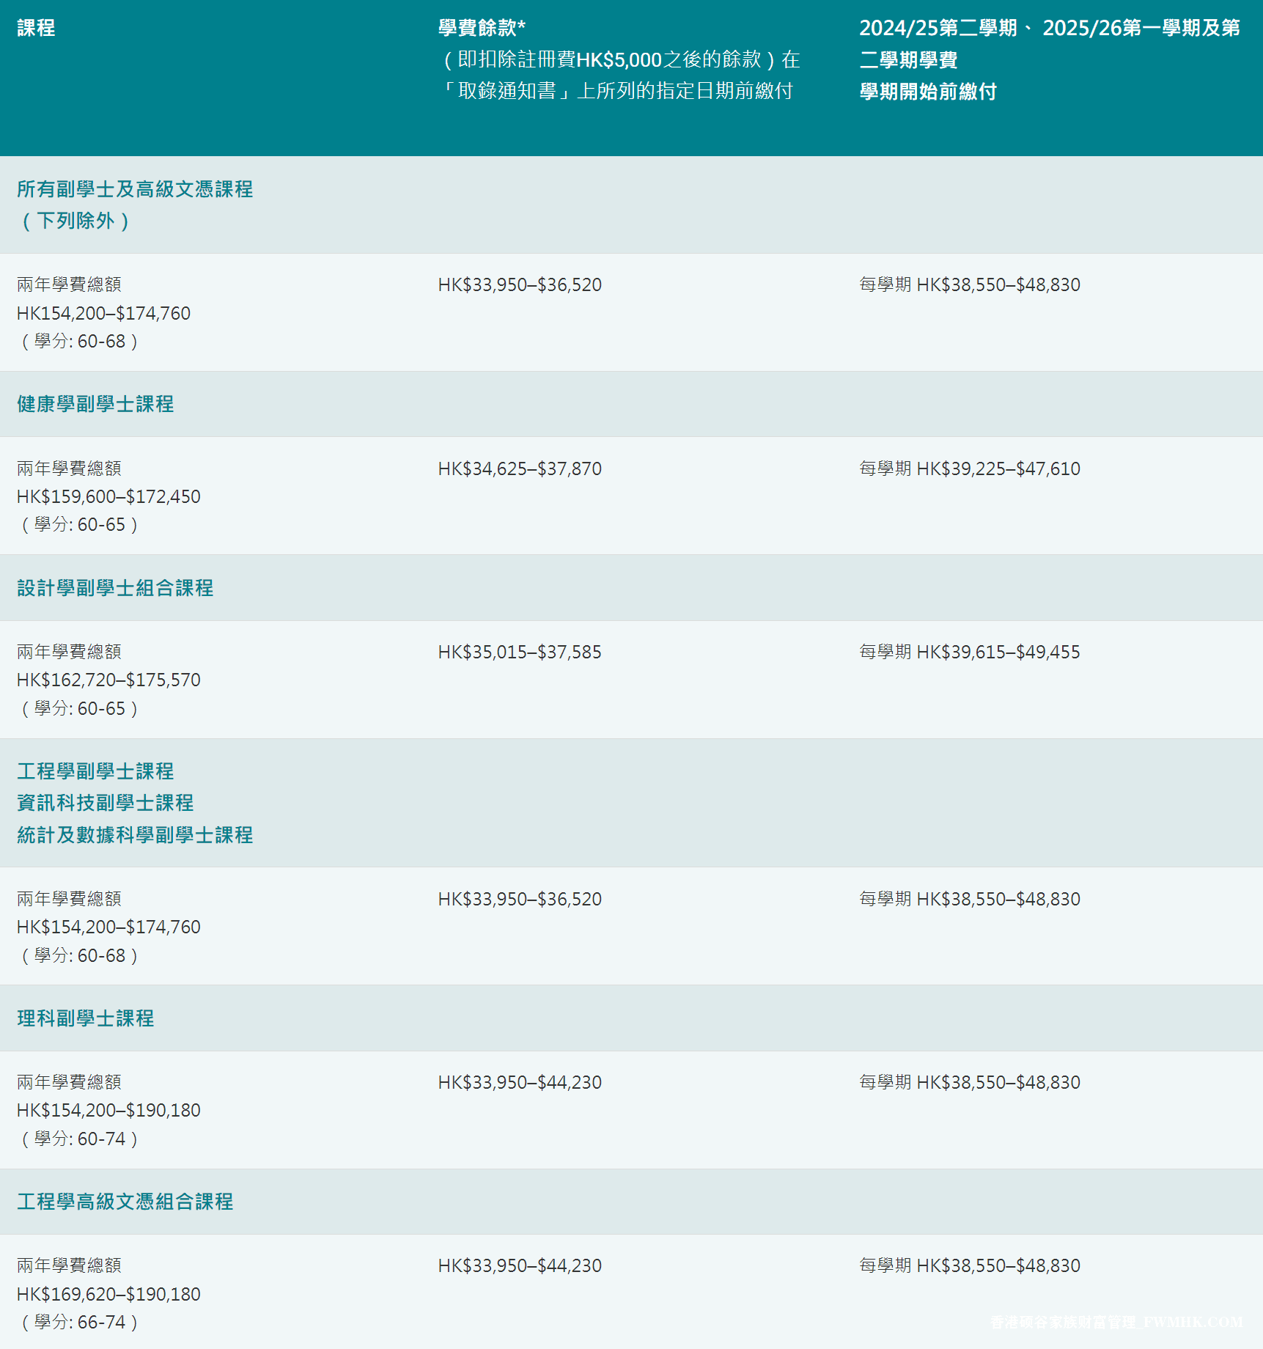This screenshot has width=1263, height=1349.
Task: Click HK$33,950–$36,520 in the 所有副學士 section
Action: (x=520, y=284)
